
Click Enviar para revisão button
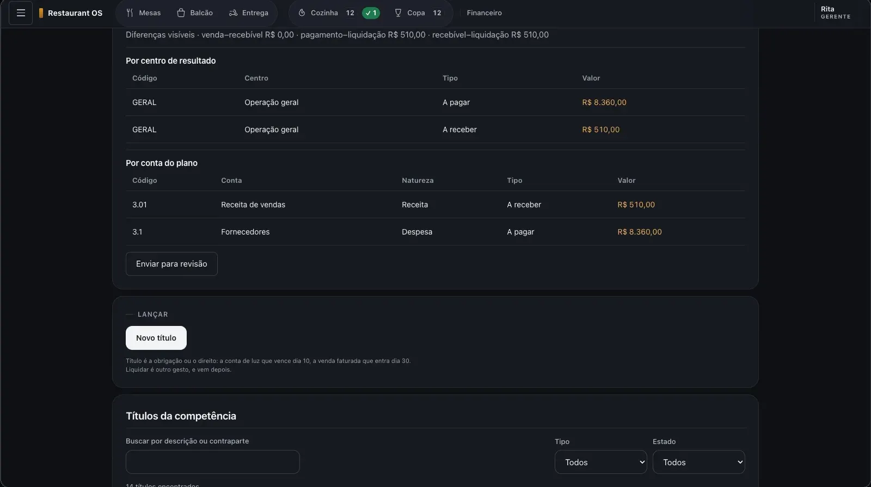(171, 264)
